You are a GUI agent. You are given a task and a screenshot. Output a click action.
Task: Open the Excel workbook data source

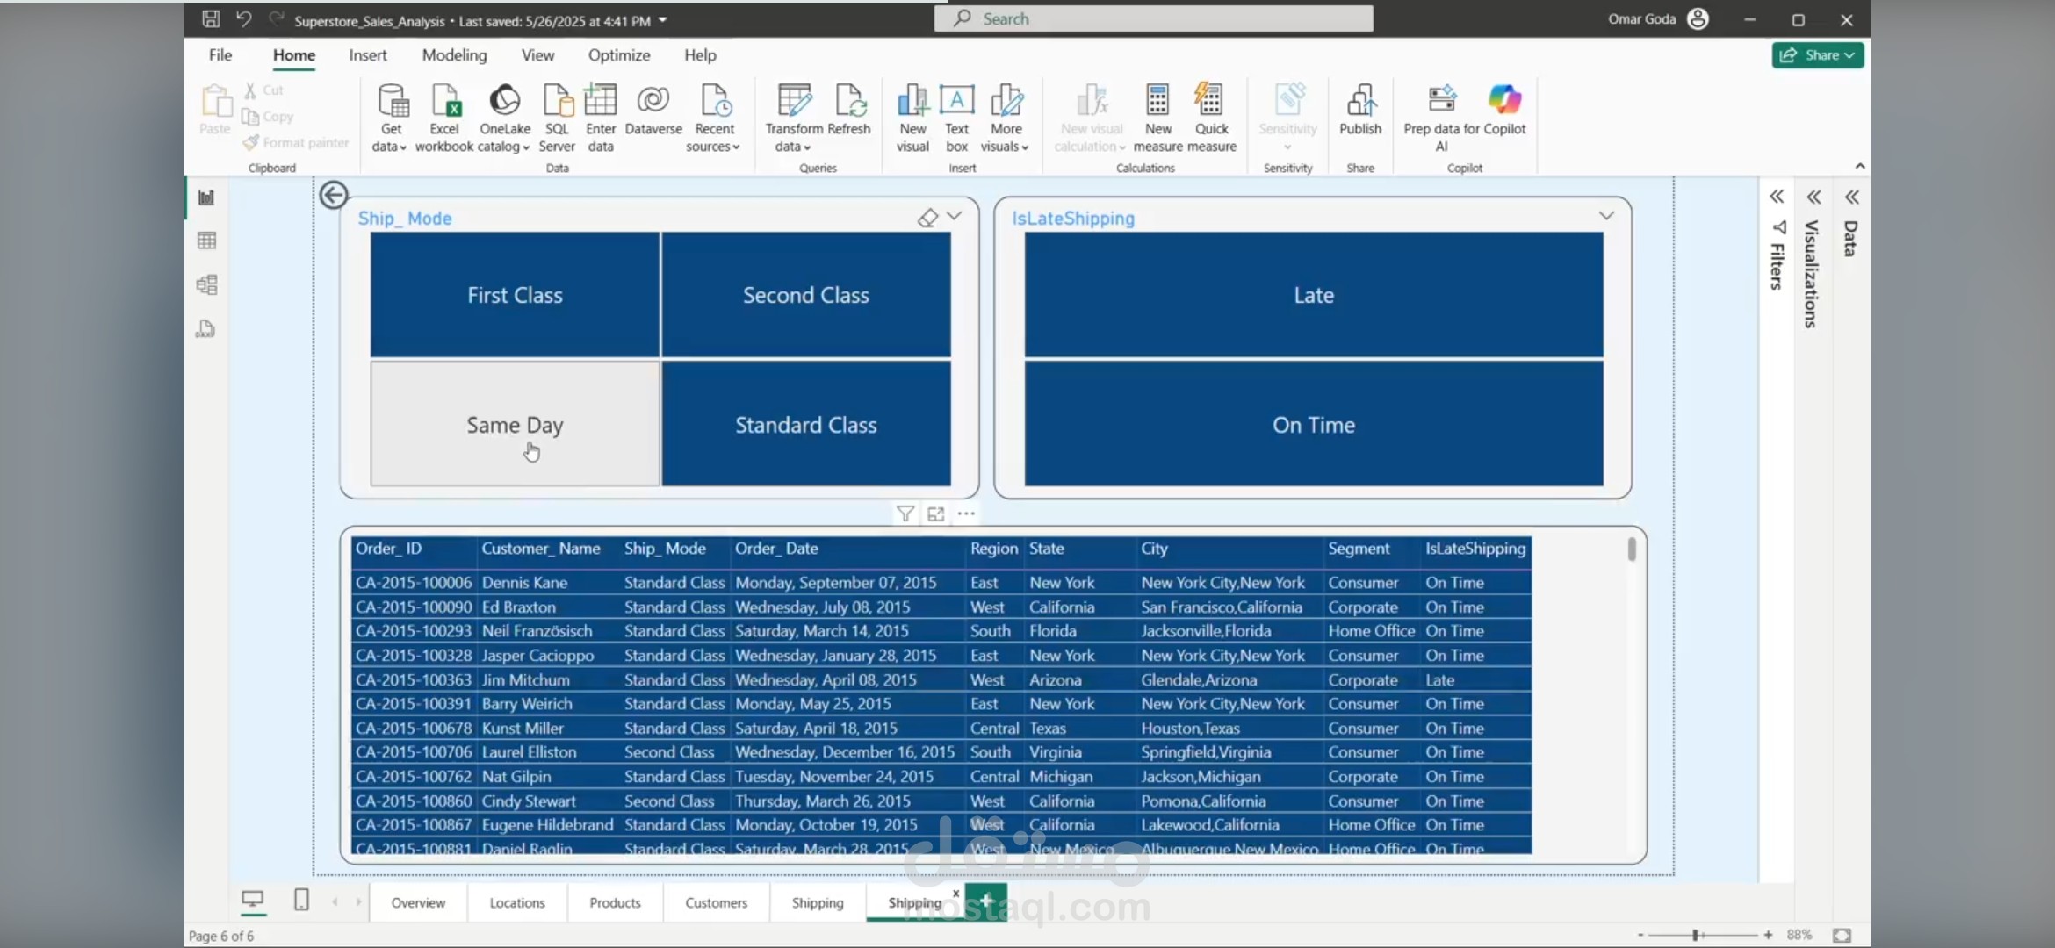(444, 118)
